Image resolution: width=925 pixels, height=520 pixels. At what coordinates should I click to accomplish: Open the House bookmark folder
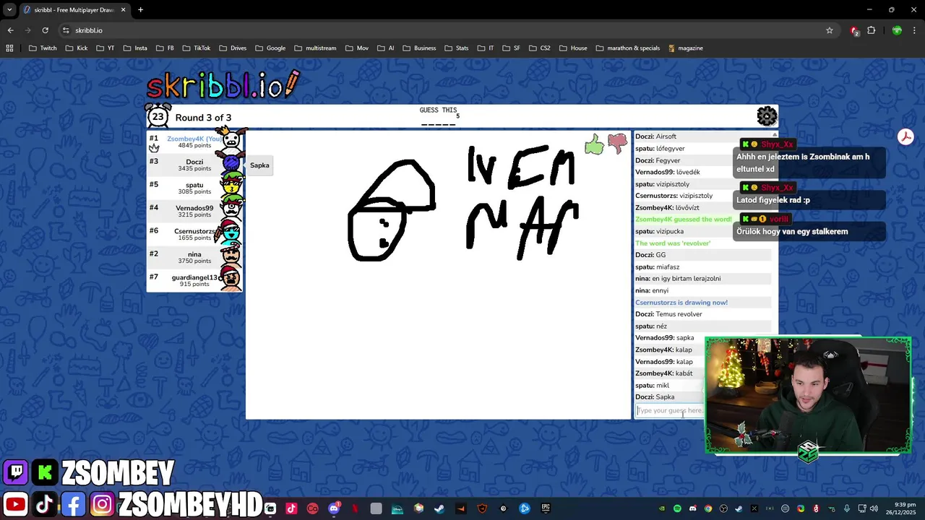pyautogui.click(x=573, y=48)
